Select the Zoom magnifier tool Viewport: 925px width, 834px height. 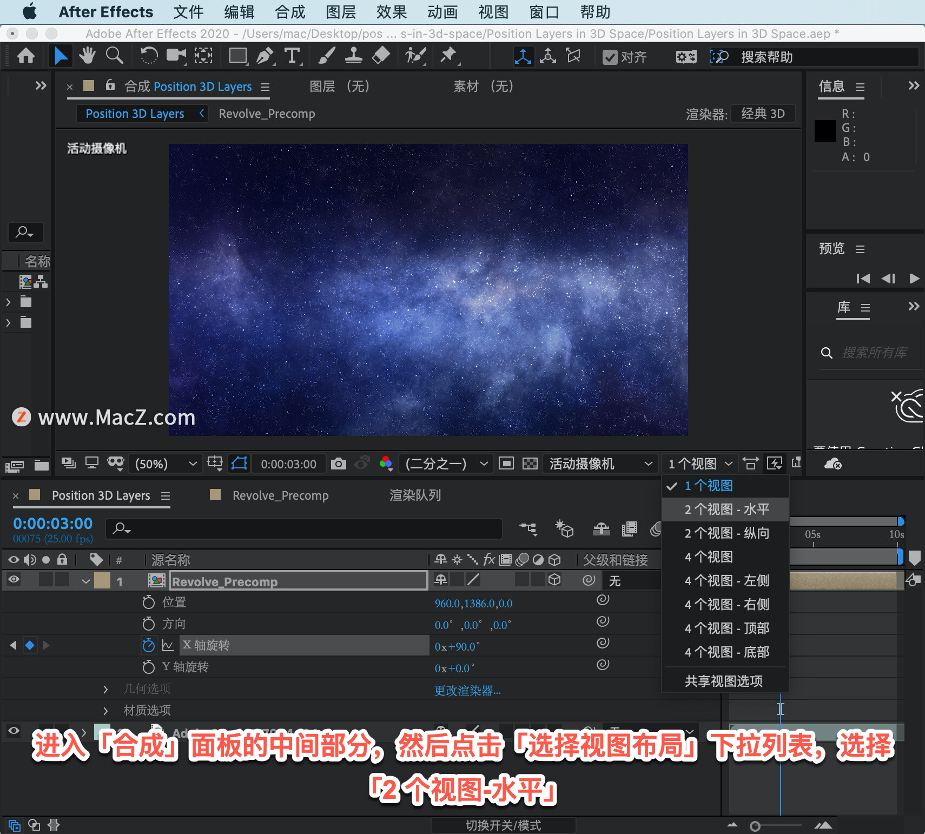click(x=114, y=56)
